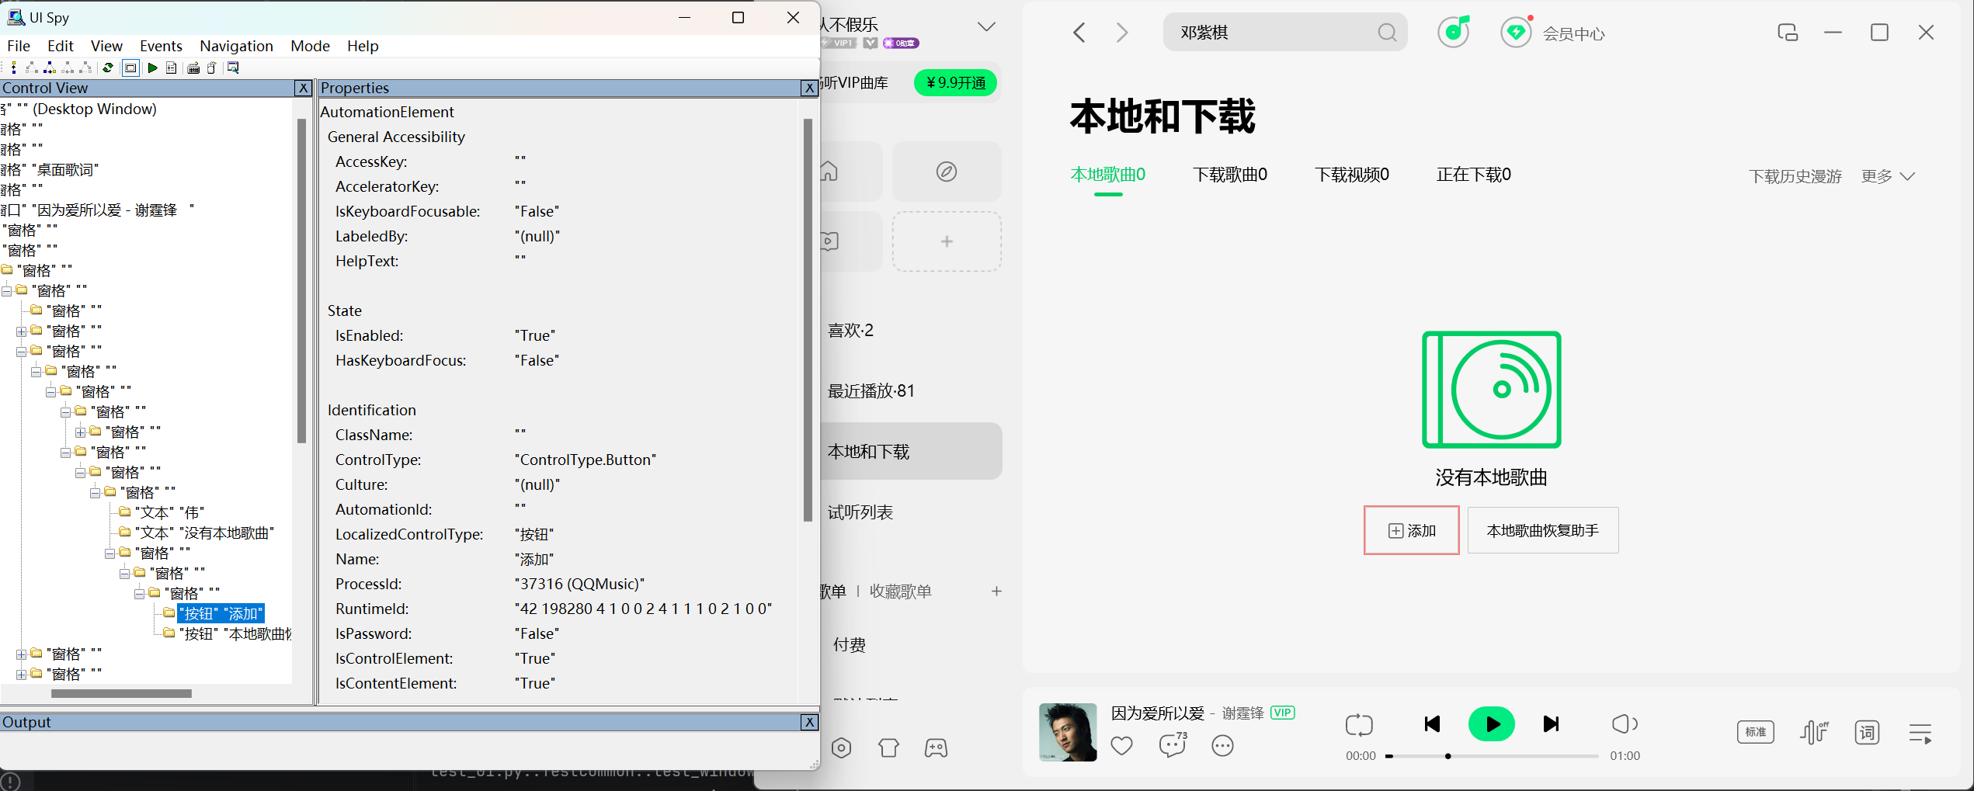Like the song with heart icon
The image size is (1974, 791).
click(x=1121, y=746)
